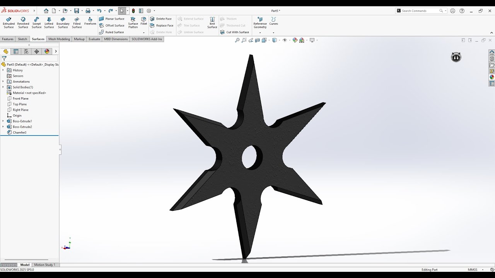This screenshot has width=495, height=278.
Task: Expand the Annotations tree node
Action: (x=3, y=81)
